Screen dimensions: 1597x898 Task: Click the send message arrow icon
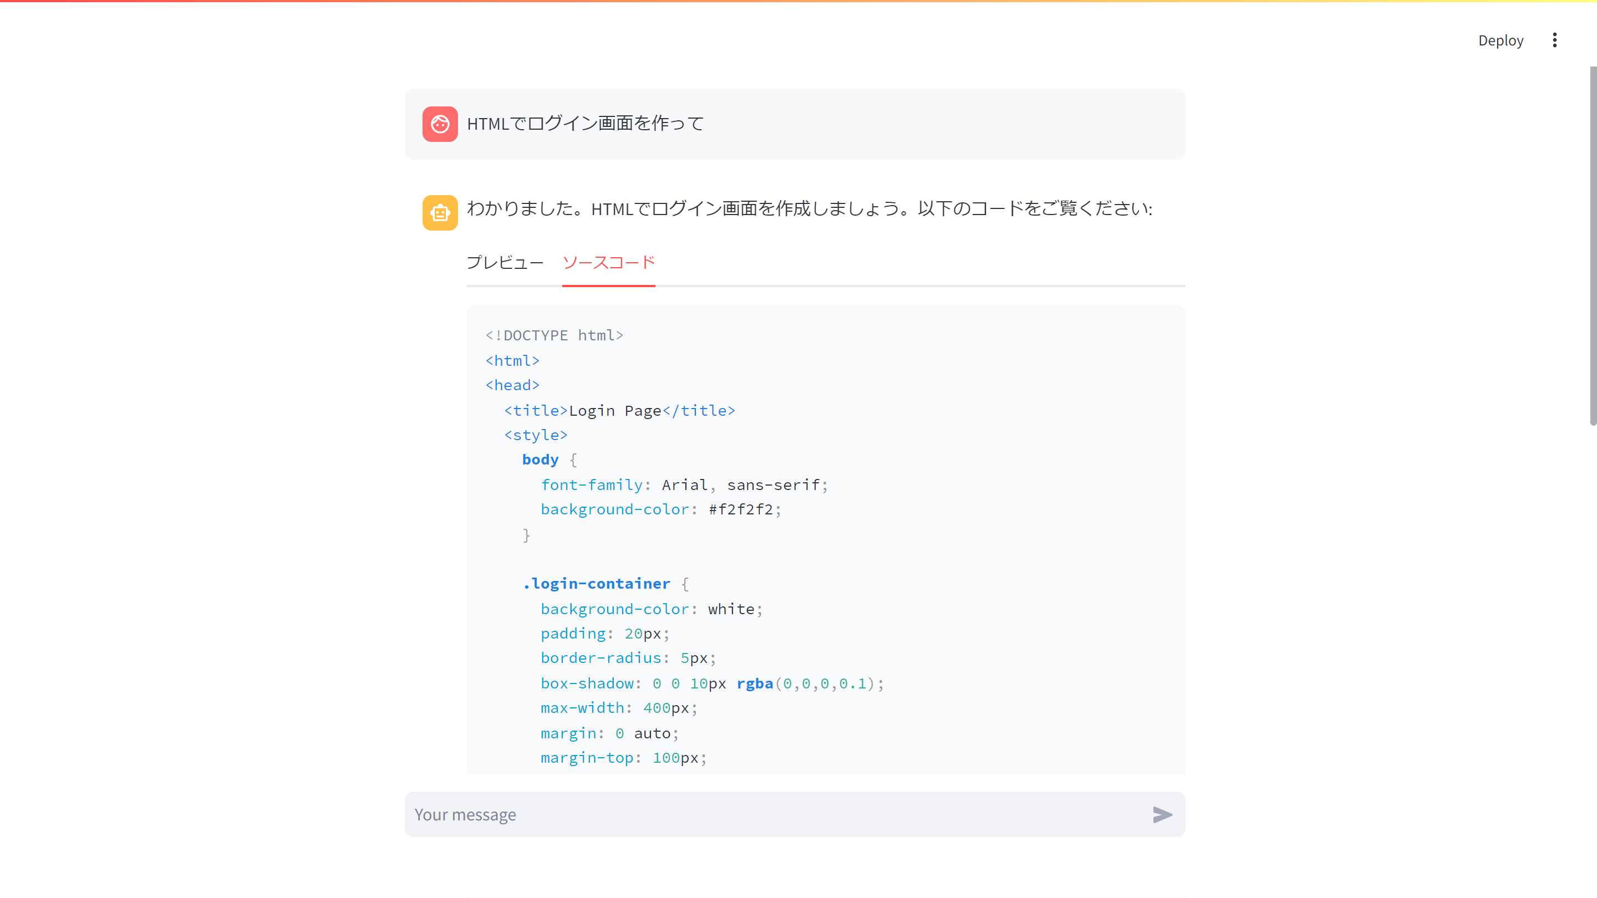tap(1162, 814)
